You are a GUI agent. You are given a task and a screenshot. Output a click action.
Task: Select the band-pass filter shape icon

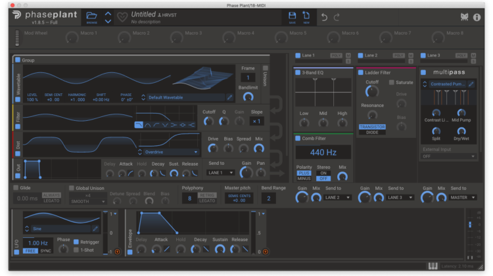click(147, 125)
